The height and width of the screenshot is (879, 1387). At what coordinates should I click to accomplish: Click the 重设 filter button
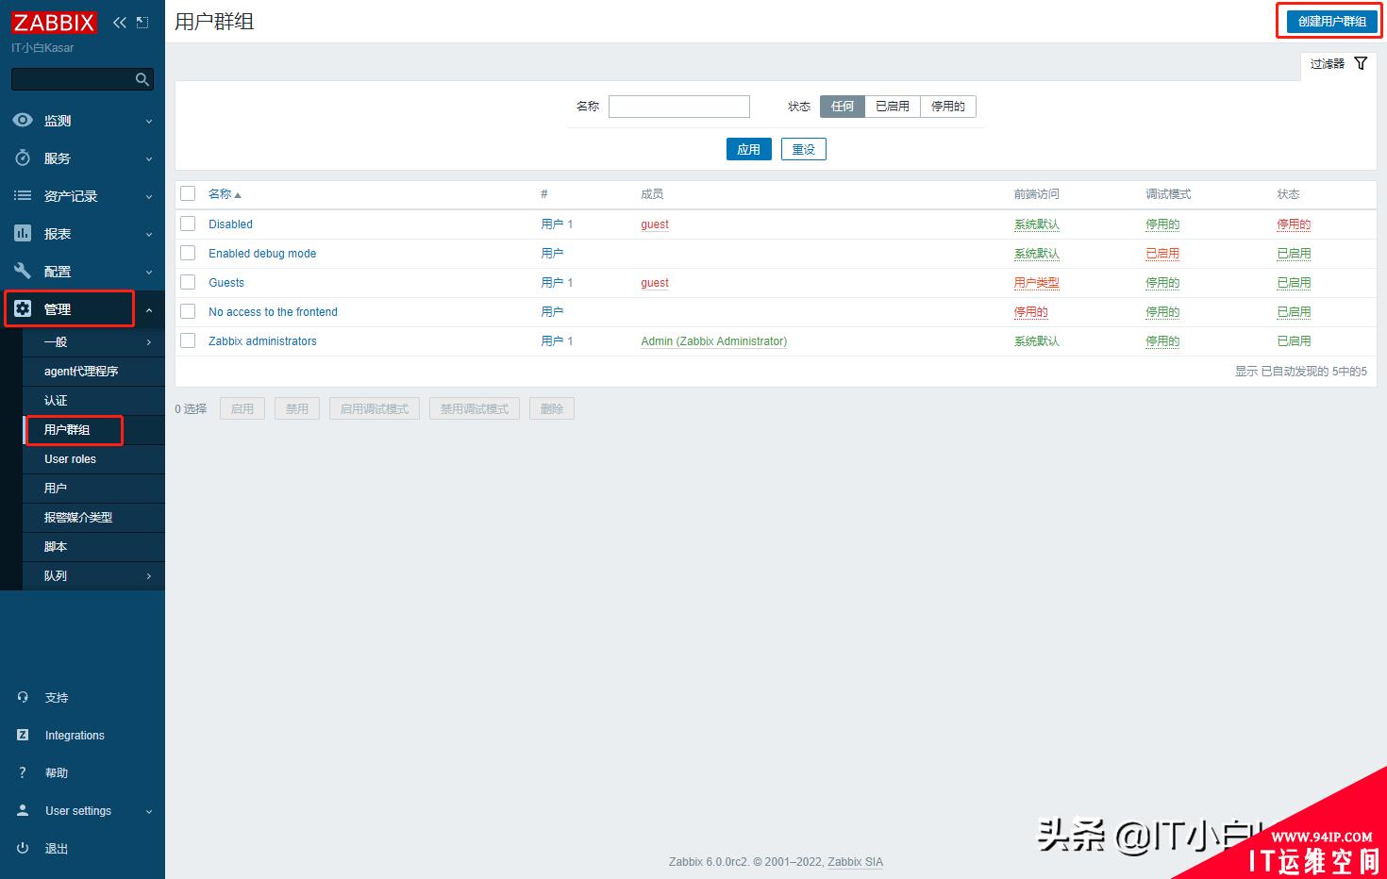(804, 149)
